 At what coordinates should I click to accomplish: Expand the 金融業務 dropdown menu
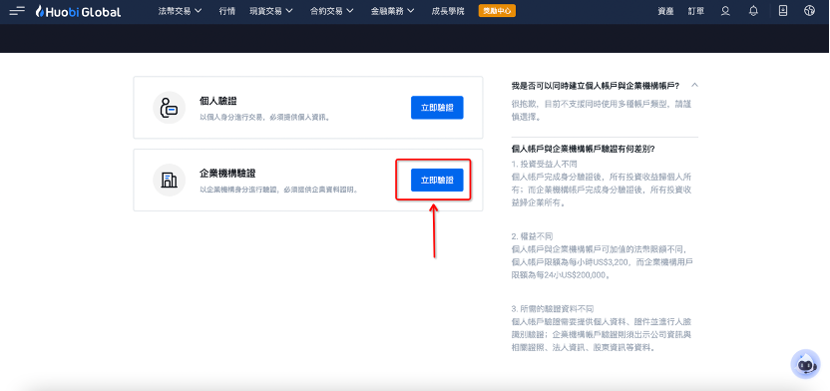point(393,11)
